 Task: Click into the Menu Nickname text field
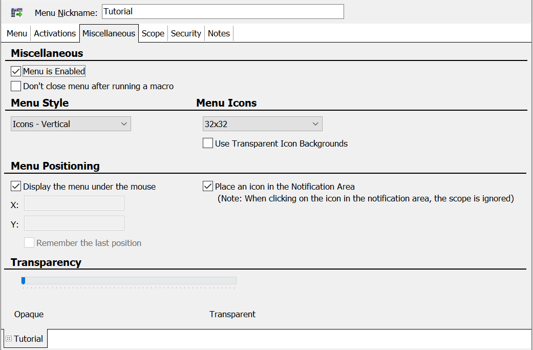click(x=222, y=11)
